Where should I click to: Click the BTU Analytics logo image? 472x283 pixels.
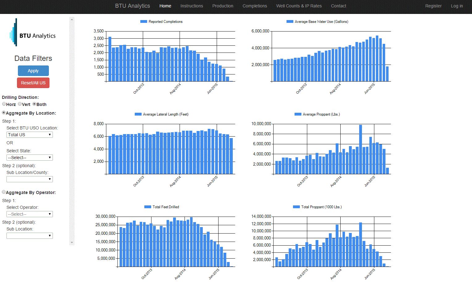coord(33,33)
